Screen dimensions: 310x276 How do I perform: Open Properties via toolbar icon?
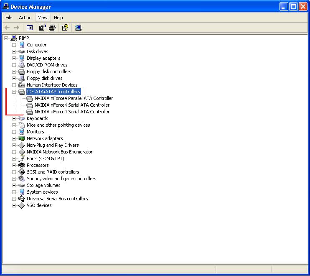(42, 28)
